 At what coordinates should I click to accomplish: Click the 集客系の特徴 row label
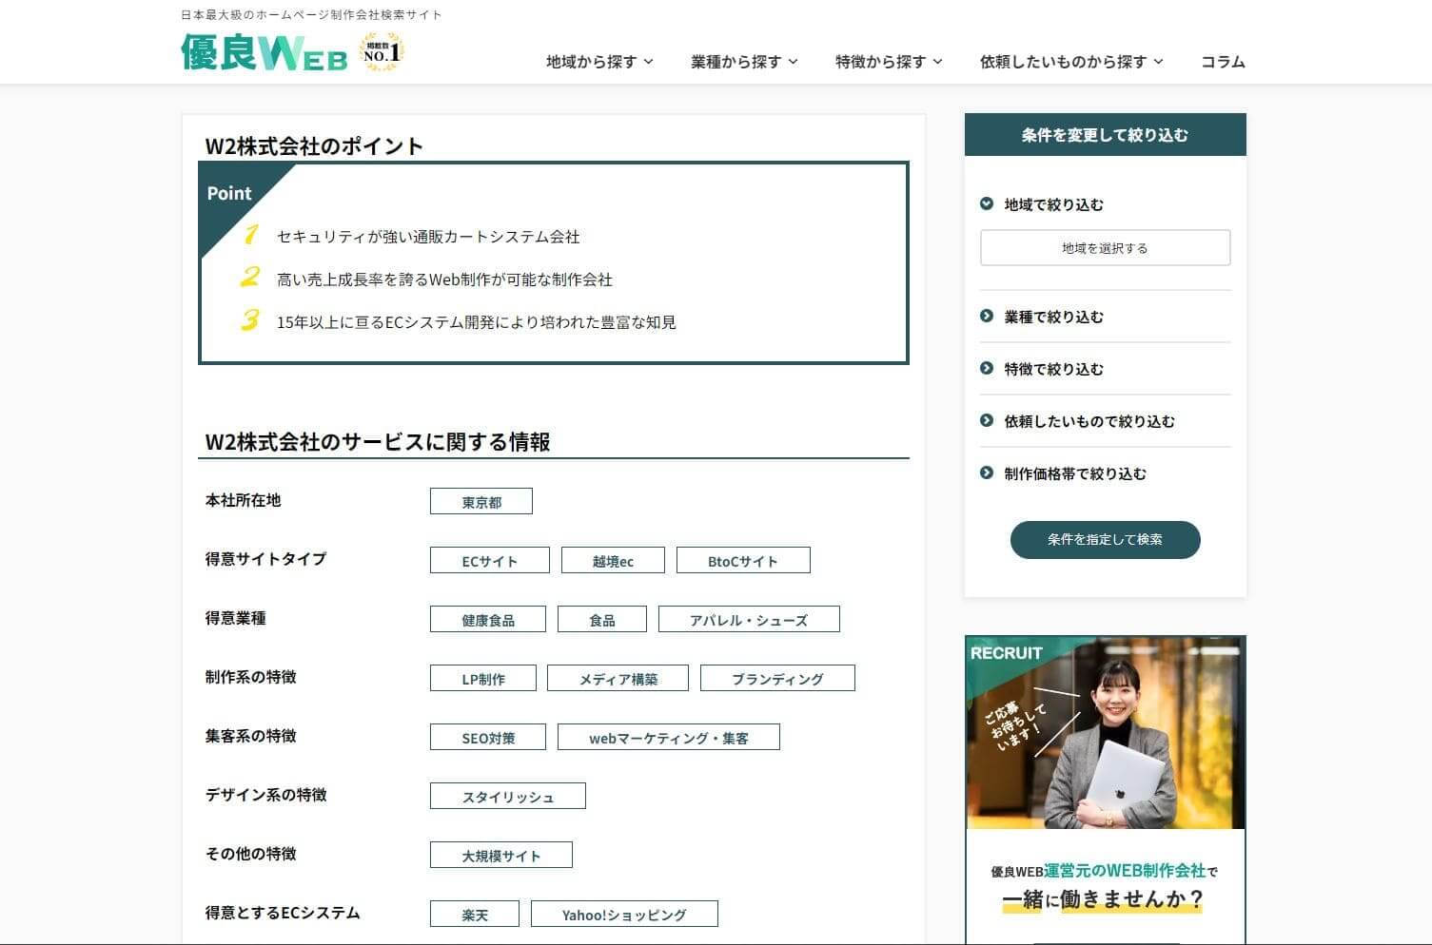point(250,736)
